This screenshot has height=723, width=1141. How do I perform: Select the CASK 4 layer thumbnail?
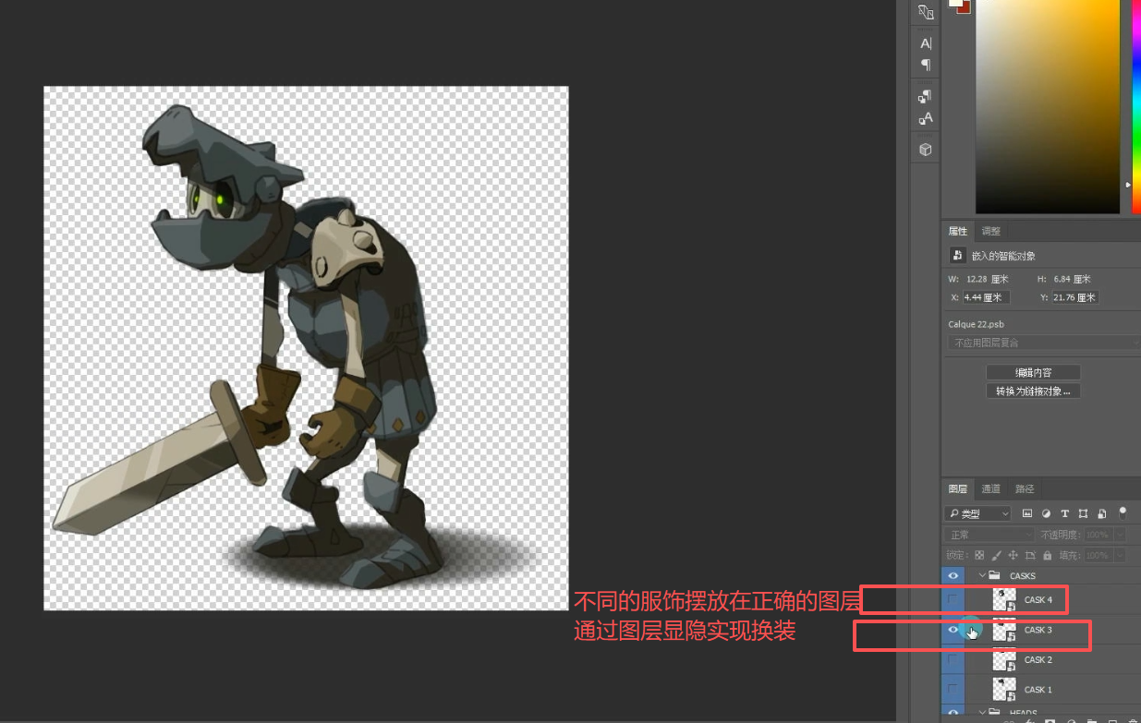pos(1004,600)
